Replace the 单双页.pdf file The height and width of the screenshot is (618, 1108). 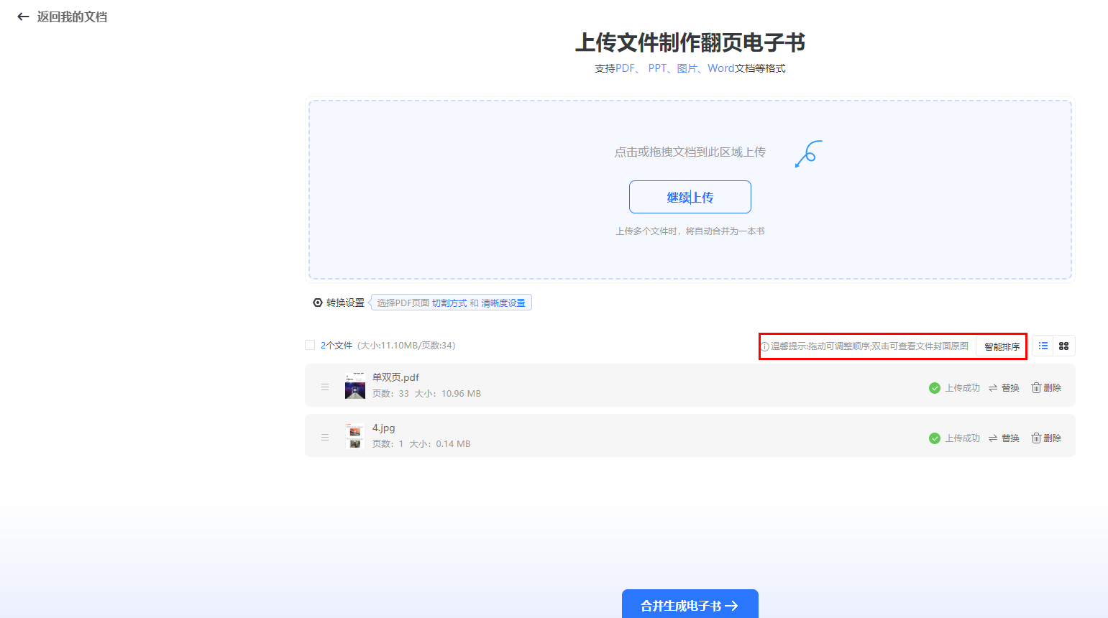click(1004, 387)
